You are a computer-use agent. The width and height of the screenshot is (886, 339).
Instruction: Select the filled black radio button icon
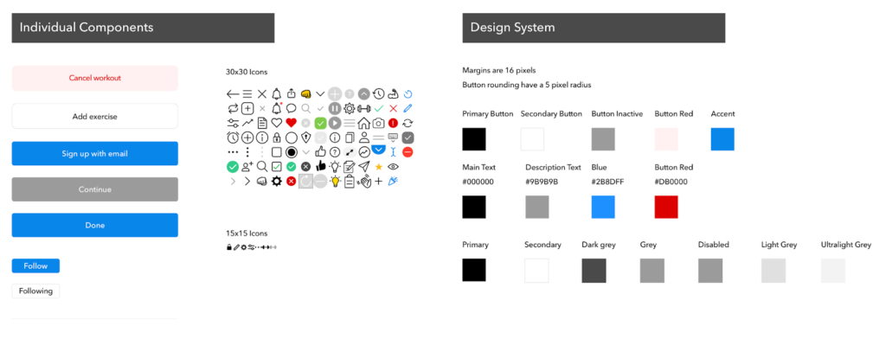point(292,152)
